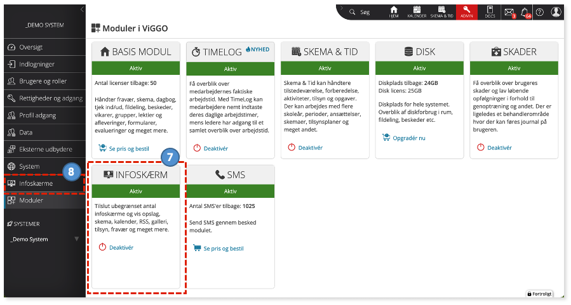
Task: Open Eksterne udbydere in sidebar
Action: click(x=45, y=150)
